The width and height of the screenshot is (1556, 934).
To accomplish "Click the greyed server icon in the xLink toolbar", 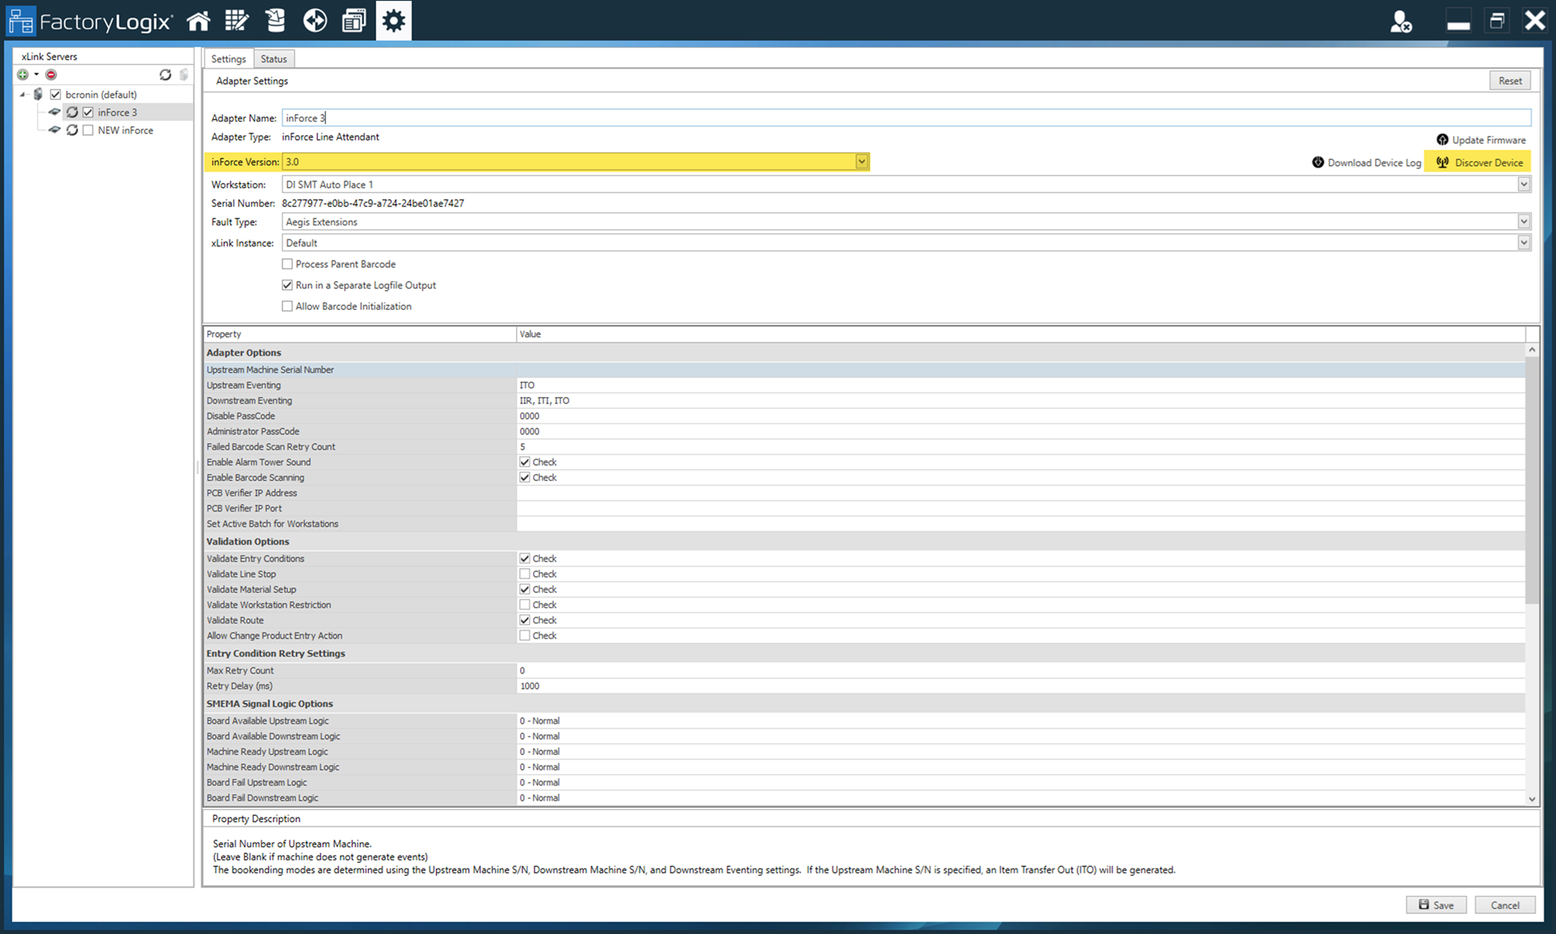I will 184,74.
